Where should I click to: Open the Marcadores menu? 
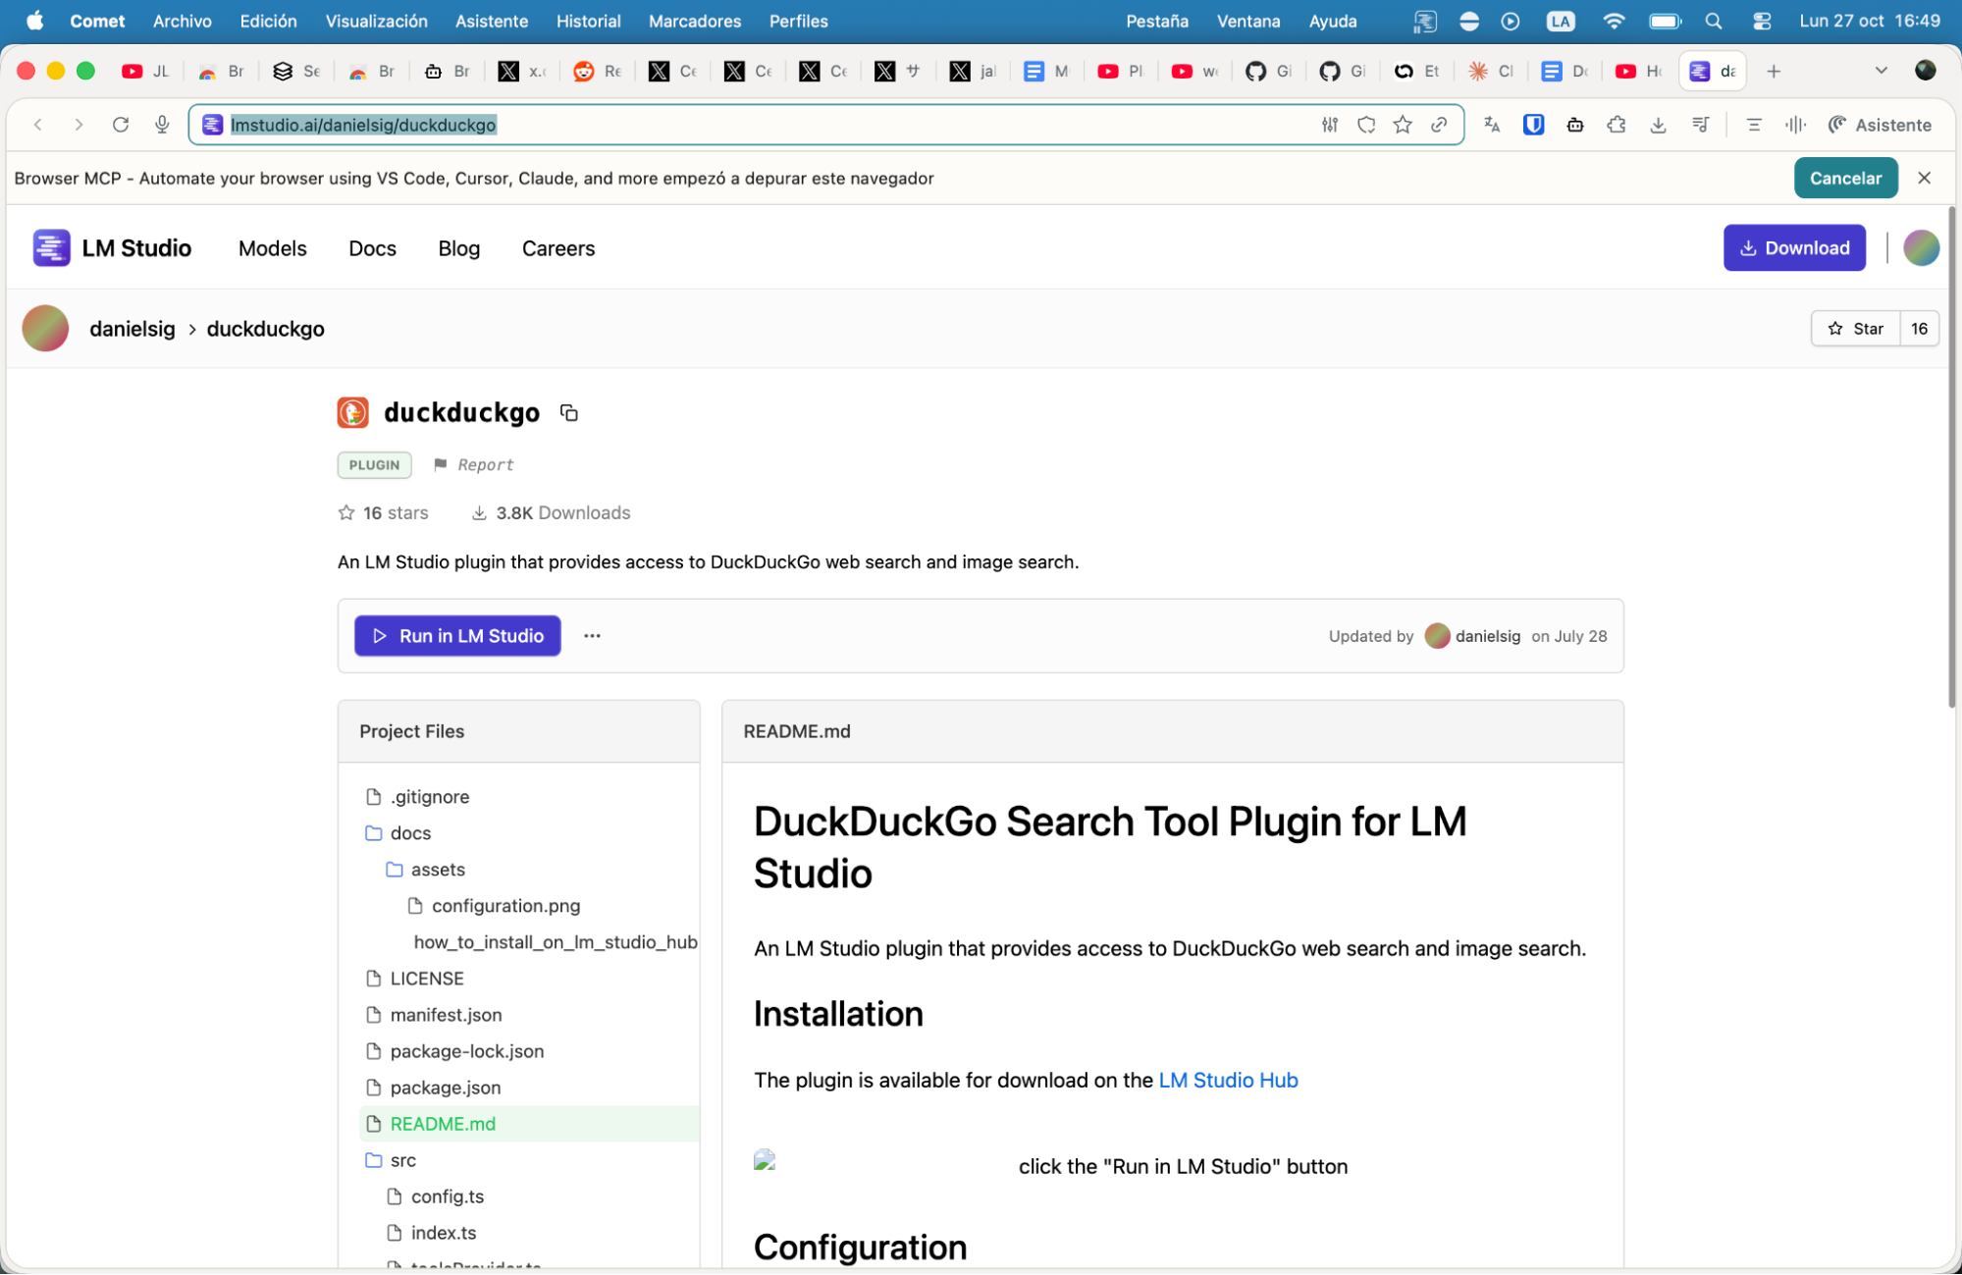tap(694, 21)
